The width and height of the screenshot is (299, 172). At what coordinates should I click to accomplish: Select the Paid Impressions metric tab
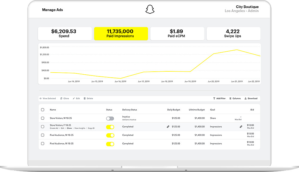pos(121,33)
